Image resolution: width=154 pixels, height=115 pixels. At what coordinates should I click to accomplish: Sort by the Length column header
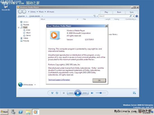108,19
